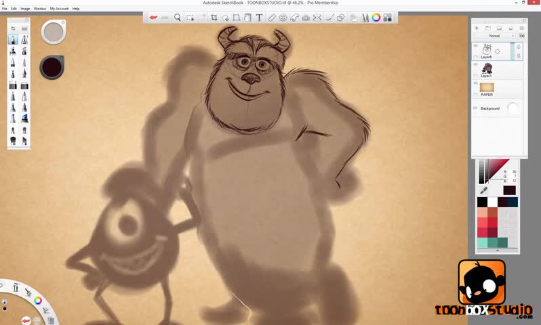The image size is (541, 325).
Task: Click the marking-menu circle below Layer6 eye
Action: point(476,57)
